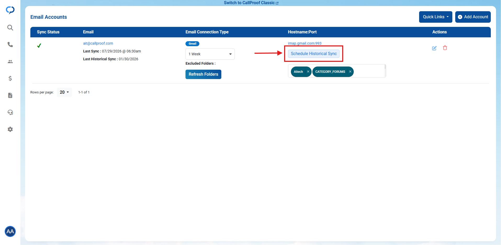
Task: Edit the ait@callproof.com account pencil icon
Action: pos(434,48)
